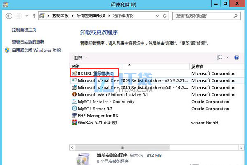This screenshot has height=165, width=247.
Task: Click the window icon in title bar
Action: [5, 5]
